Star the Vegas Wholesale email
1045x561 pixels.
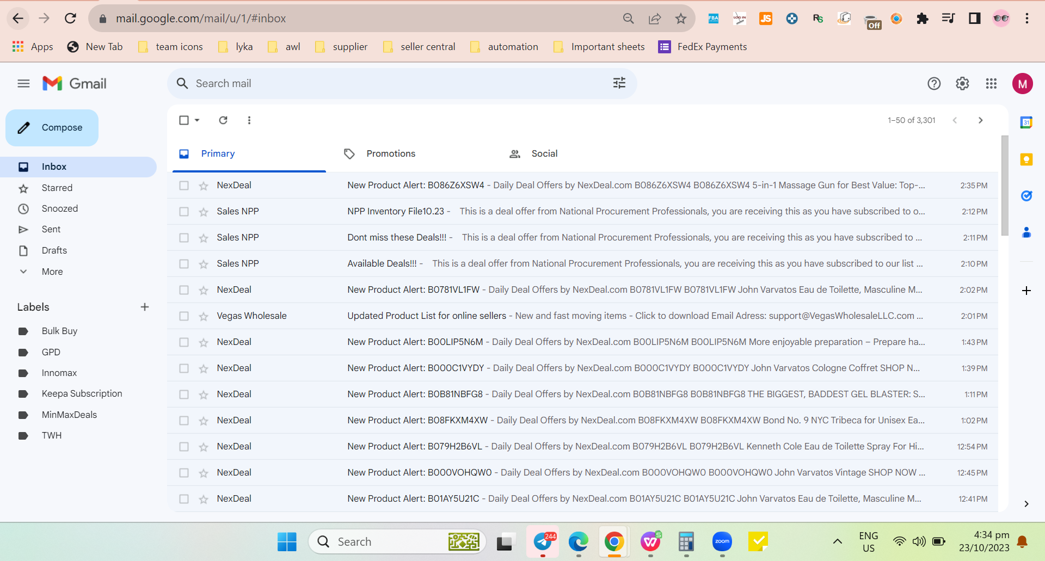pos(204,316)
